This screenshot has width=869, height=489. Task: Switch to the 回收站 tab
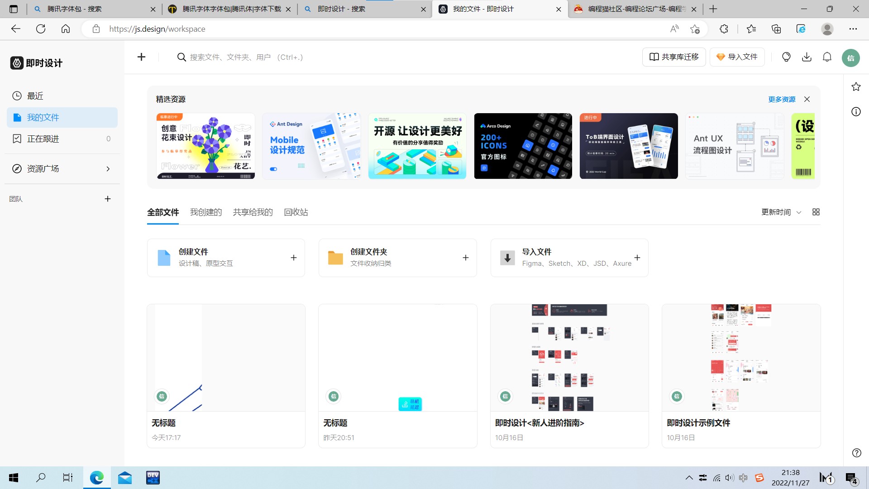click(x=296, y=212)
